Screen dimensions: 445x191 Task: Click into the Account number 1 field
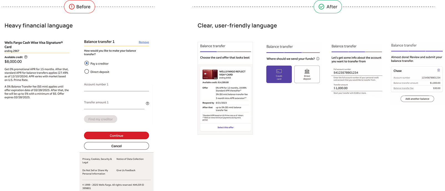(x=116, y=88)
